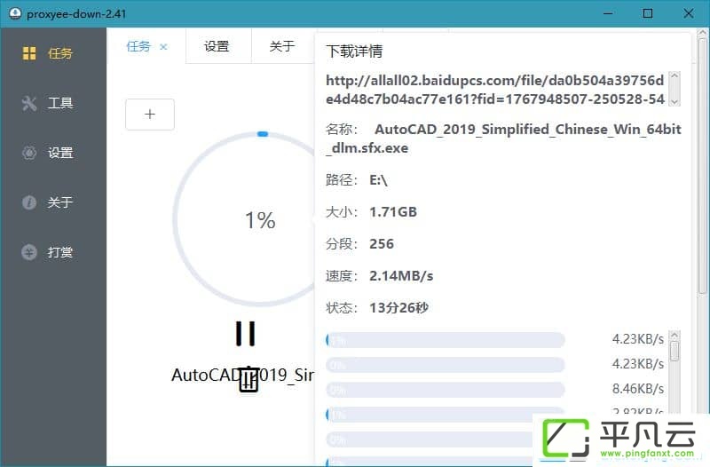Click the proxyee-down title bar icon

[x=15, y=13]
